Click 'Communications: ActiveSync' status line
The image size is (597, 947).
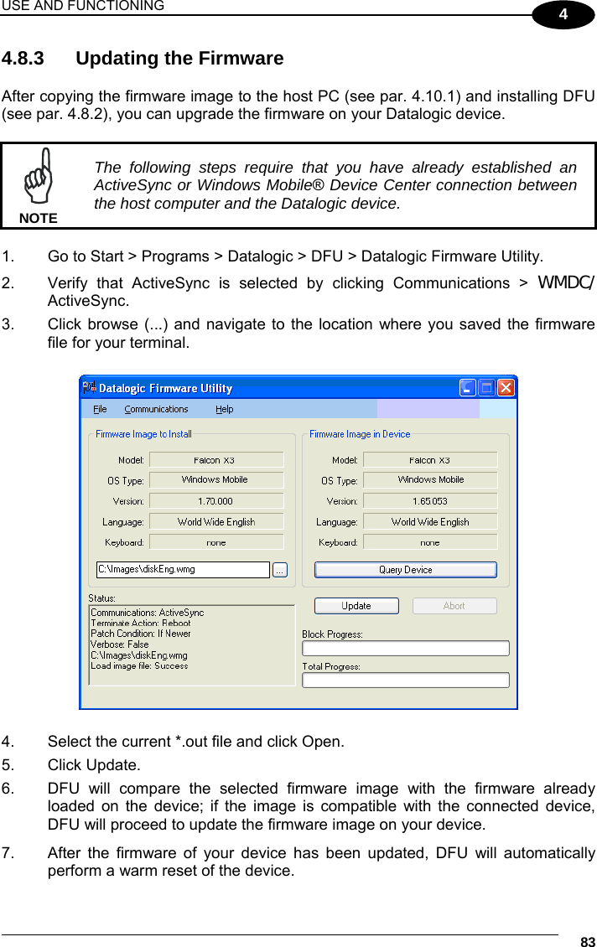pos(148,613)
